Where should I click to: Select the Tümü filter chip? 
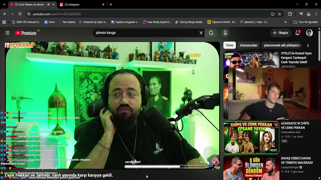(x=229, y=45)
